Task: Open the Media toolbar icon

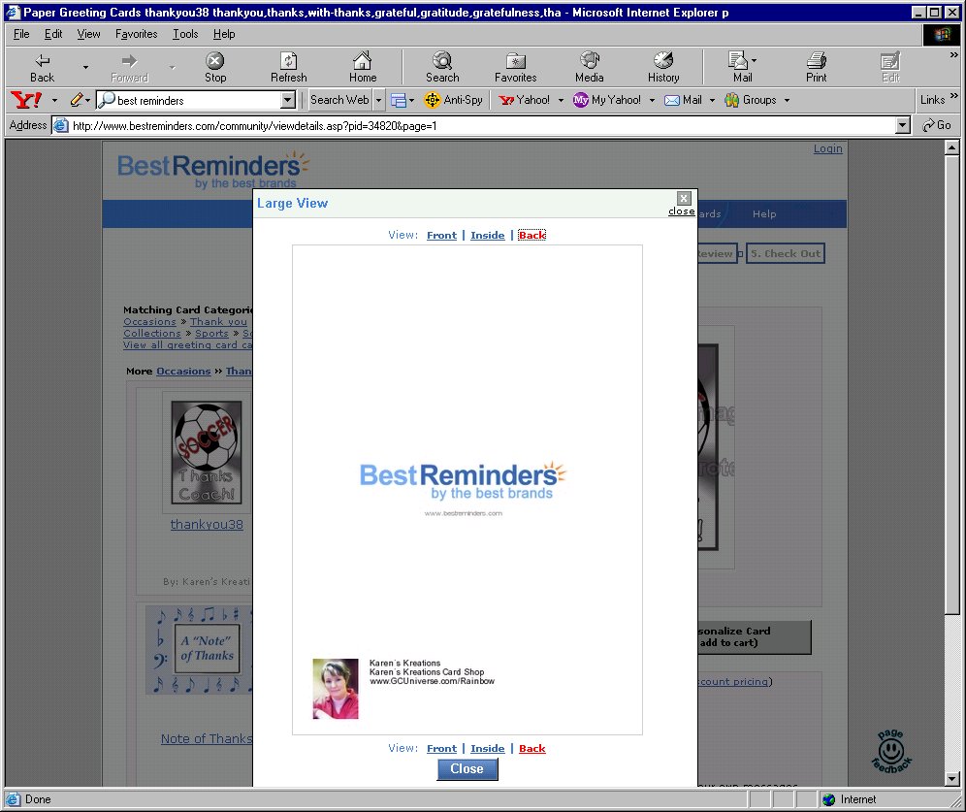Action: [589, 61]
